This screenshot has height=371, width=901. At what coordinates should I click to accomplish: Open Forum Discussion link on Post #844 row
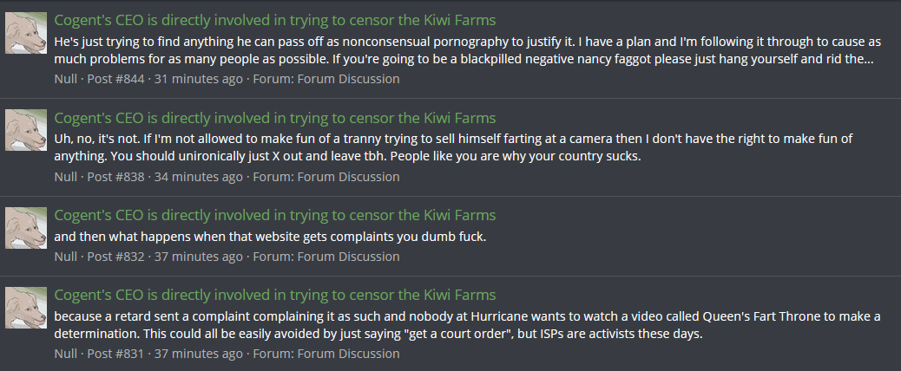click(348, 79)
